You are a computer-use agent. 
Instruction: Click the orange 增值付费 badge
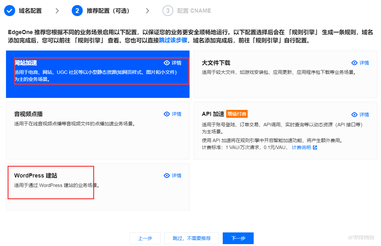(237, 113)
